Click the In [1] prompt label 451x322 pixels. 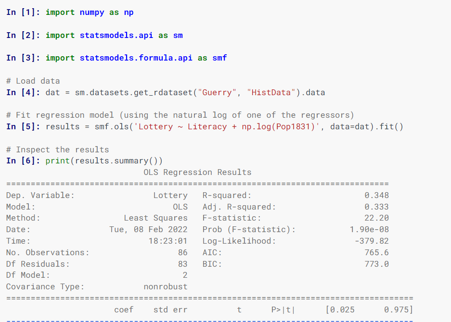point(23,12)
